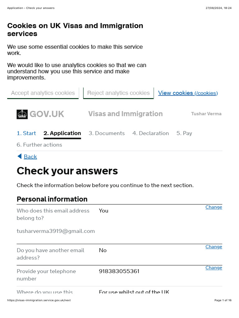This screenshot has width=239, height=318.
Task: Change the email address owner answer
Action: [214, 207]
